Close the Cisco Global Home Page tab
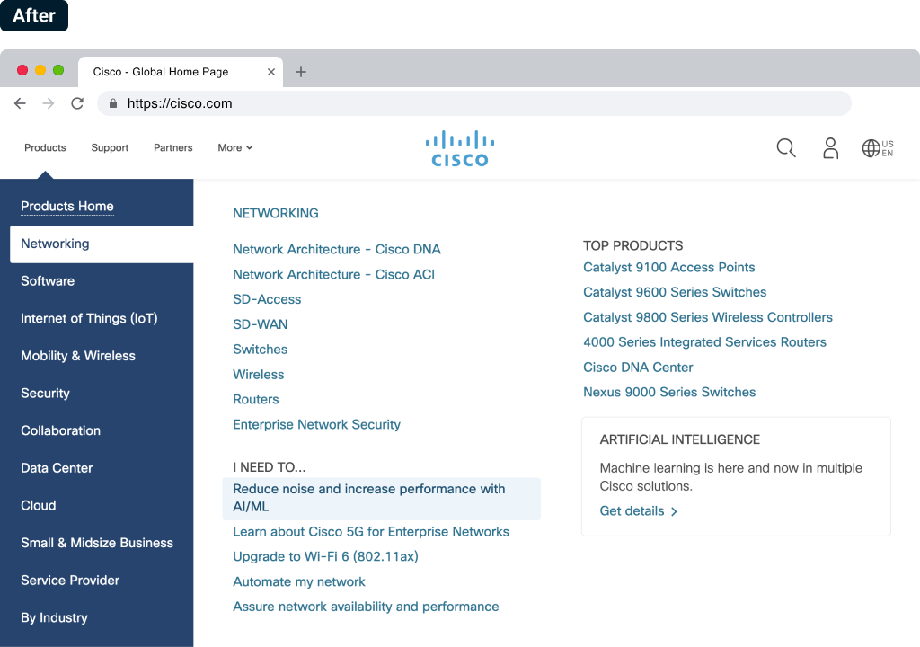Viewport: 920px width, 647px height. pyautogui.click(x=271, y=72)
